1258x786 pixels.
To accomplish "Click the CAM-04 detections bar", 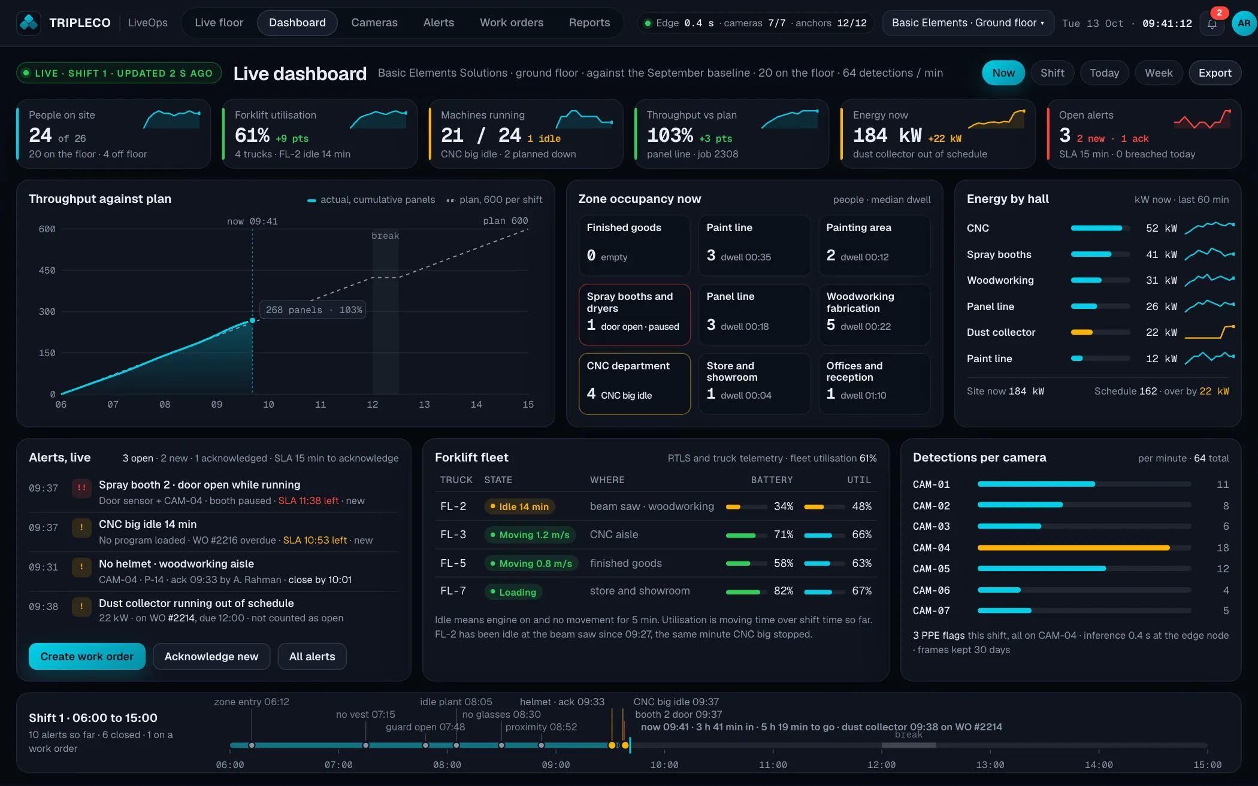I will [x=1084, y=548].
